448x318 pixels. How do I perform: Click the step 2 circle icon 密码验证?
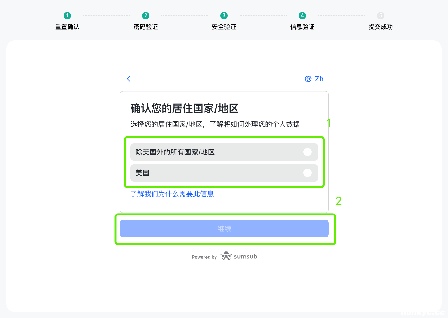click(x=145, y=15)
